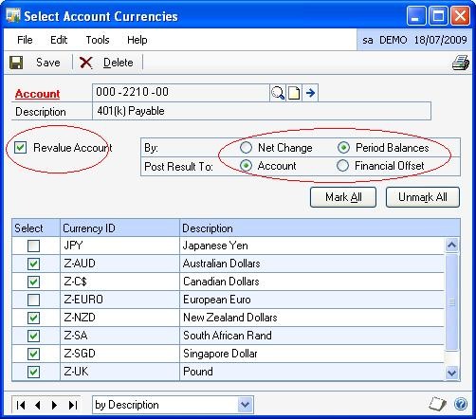
Task: Click the Currency ID column header
Action: [x=119, y=228]
